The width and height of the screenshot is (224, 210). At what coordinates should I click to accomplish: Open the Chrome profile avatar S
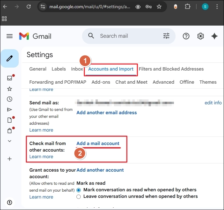tap(205, 7)
